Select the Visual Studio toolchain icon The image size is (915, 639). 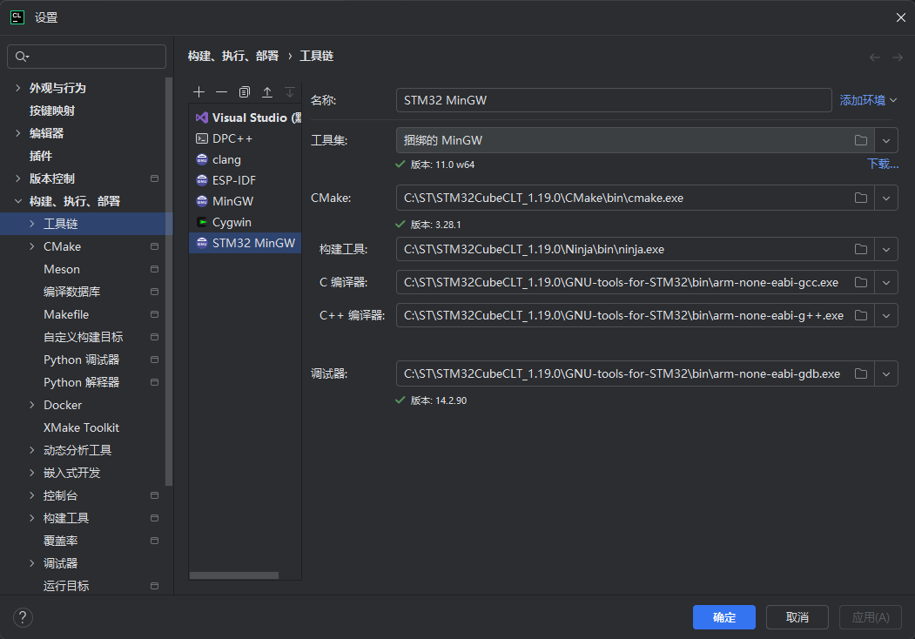[201, 117]
